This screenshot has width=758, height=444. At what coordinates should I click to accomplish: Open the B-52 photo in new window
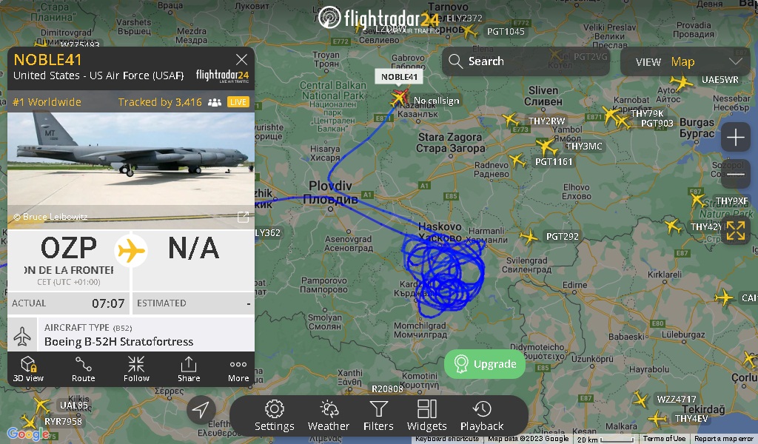243,217
